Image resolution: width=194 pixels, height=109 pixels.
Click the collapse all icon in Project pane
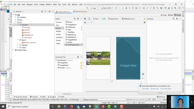click(x=45, y=12)
